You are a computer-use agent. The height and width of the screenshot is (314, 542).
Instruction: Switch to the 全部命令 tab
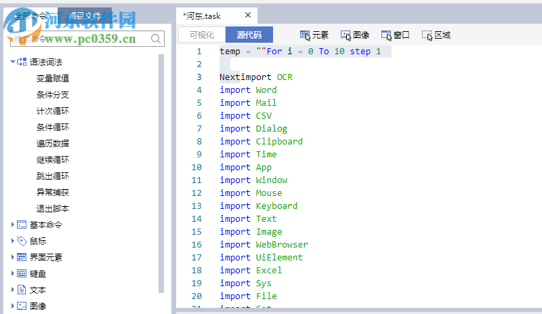coord(30,16)
